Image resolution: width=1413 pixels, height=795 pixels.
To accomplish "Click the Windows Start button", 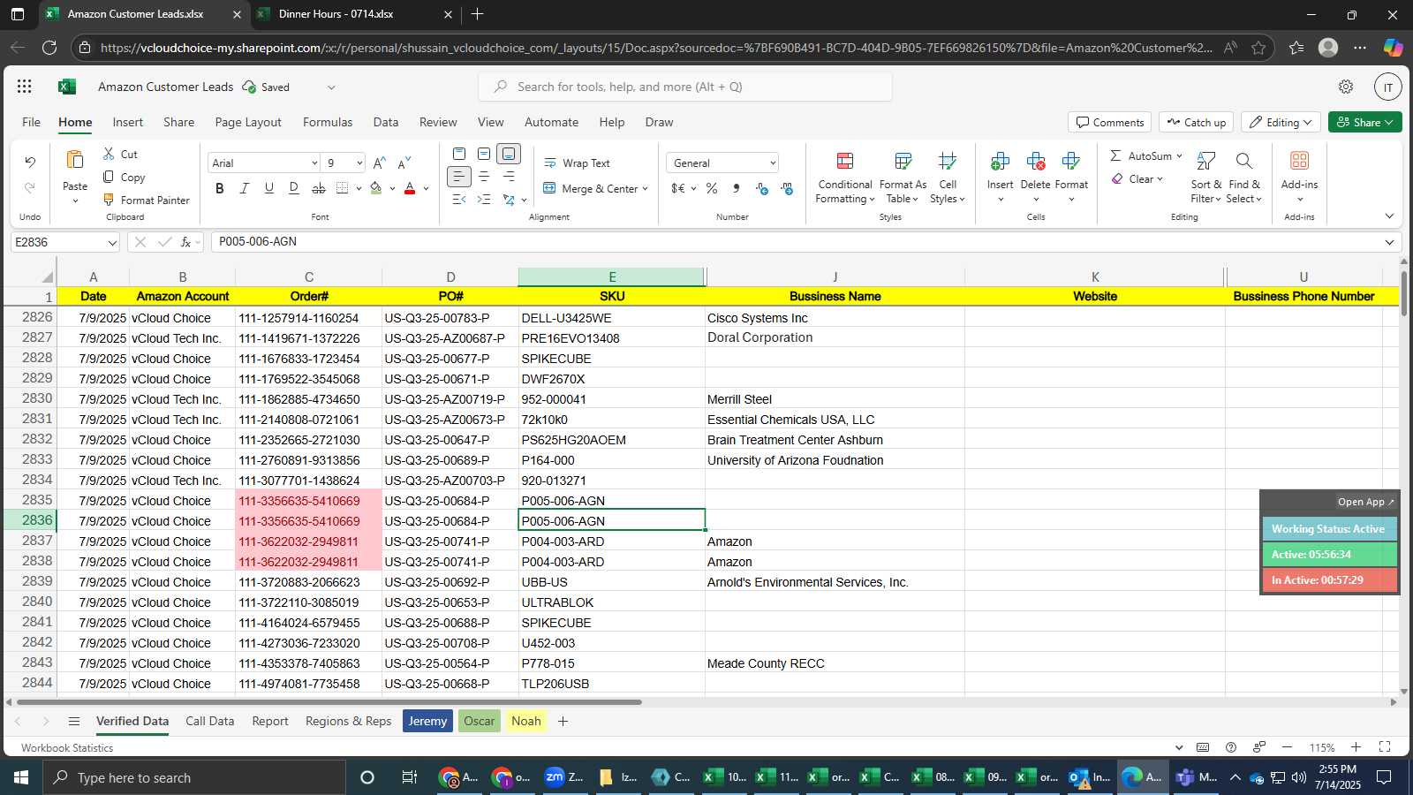I will (x=19, y=777).
